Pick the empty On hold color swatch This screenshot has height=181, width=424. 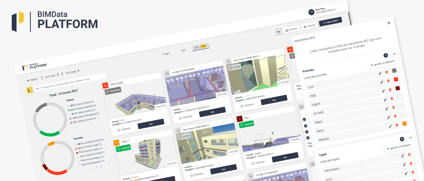pos(399,97)
